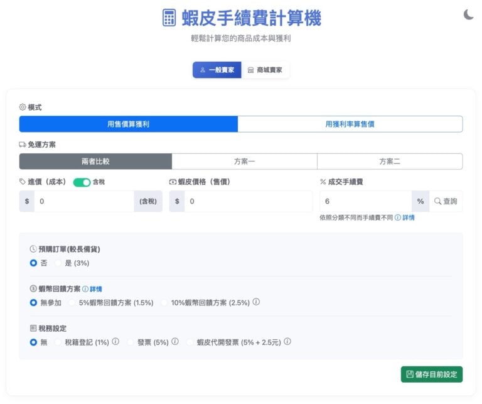The height and width of the screenshot is (404, 482).
Task: Click the 免運方案 truck icon
Action: 23,145
